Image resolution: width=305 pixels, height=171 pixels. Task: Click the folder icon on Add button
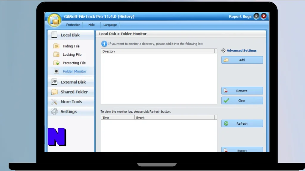pos(226,60)
